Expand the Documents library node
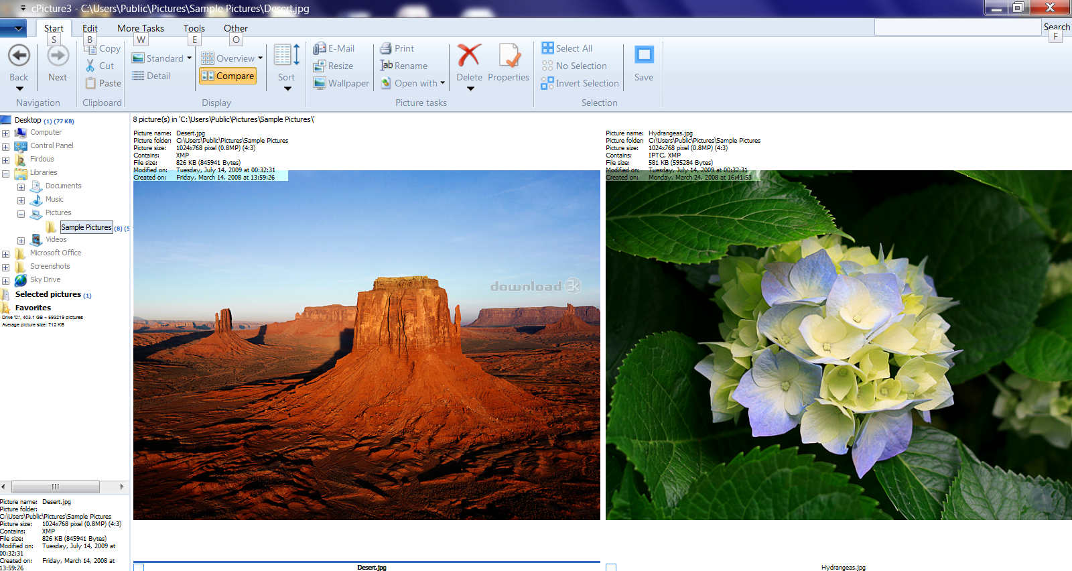This screenshot has height=571, width=1072. coord(21,187)
